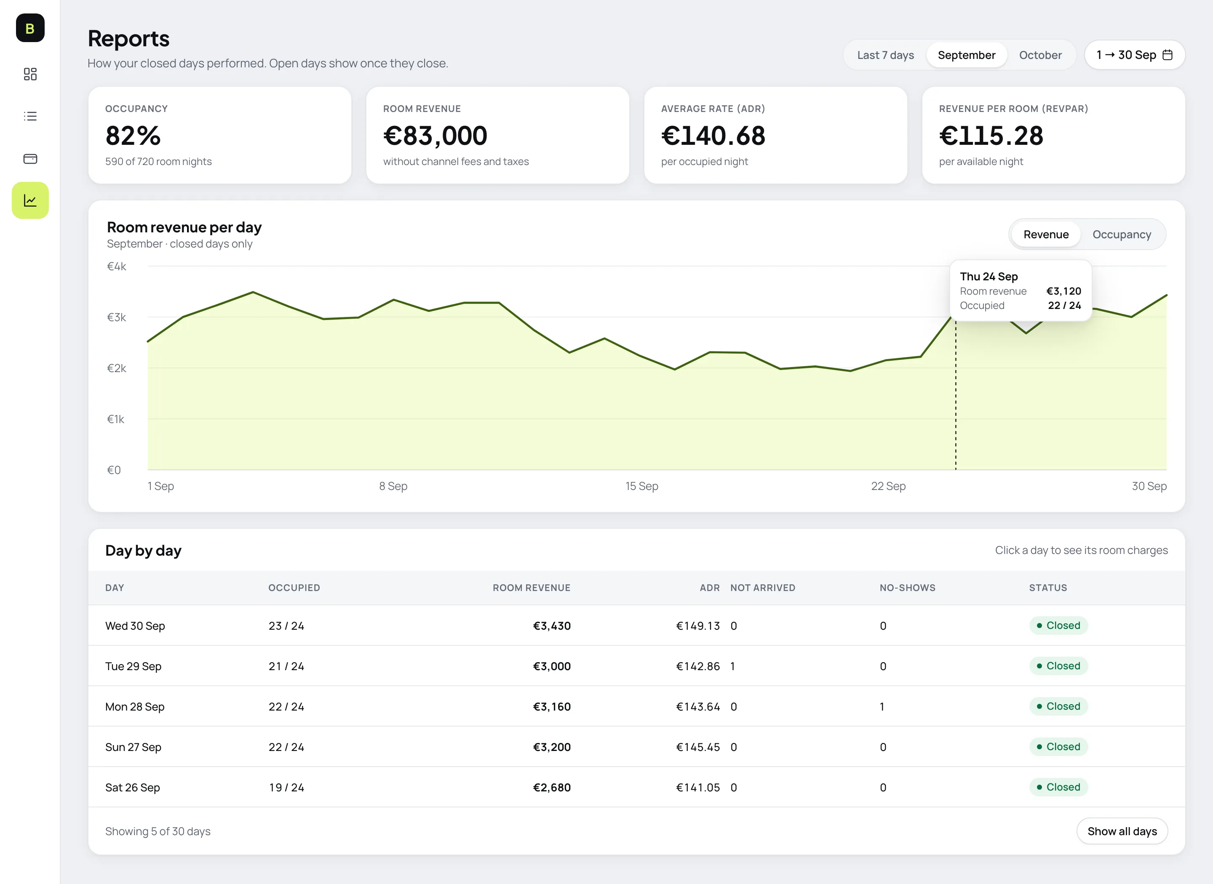Click the Room Revenue column header
Image resolution: width=1213 pixels, height=884 pixels.
coord(531,588)
